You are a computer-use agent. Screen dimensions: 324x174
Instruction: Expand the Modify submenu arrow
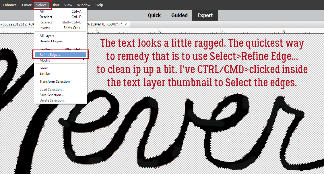(83, 60)
